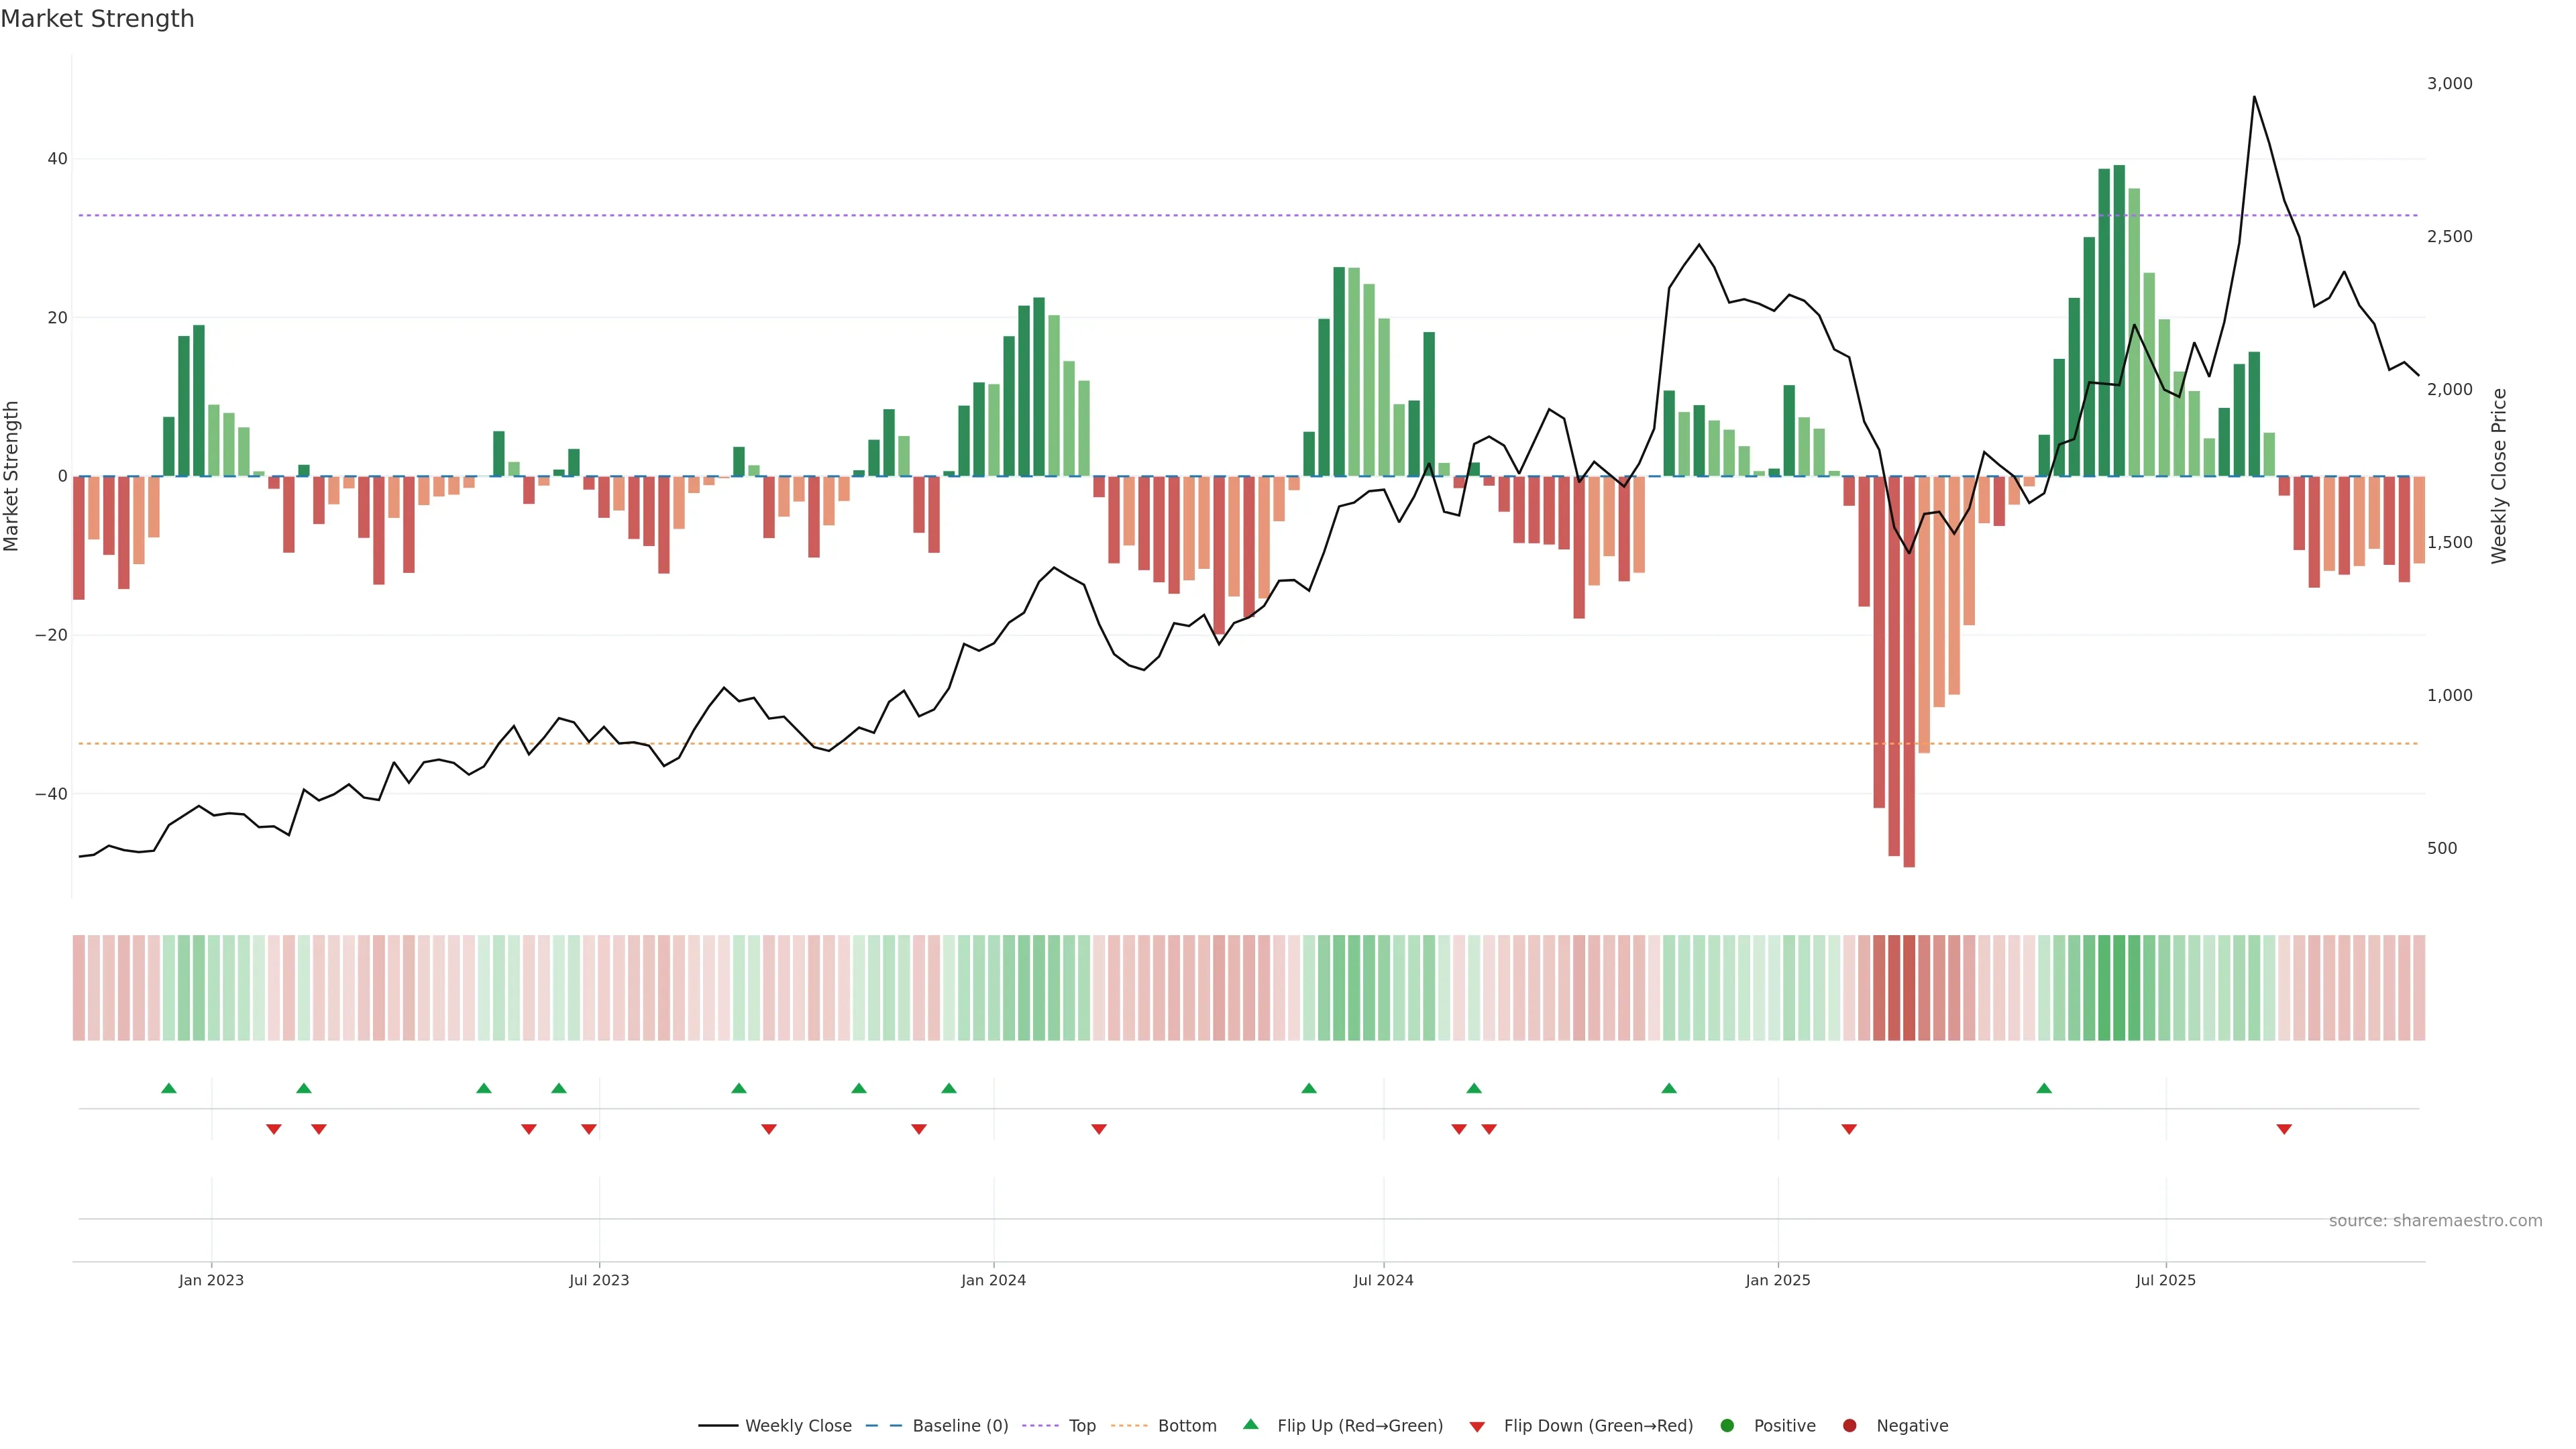Click the 3,000 price axis label

2449,84
